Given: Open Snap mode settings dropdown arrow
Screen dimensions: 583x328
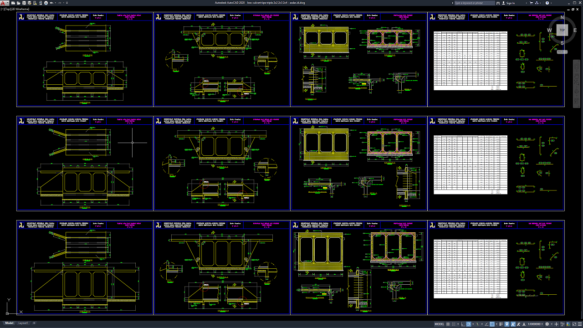Looking at the screenshot, I should (x=458, y=324).
